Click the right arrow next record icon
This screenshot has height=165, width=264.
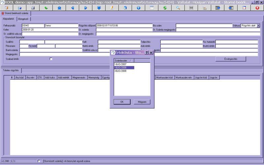click(x=85, y=8)
